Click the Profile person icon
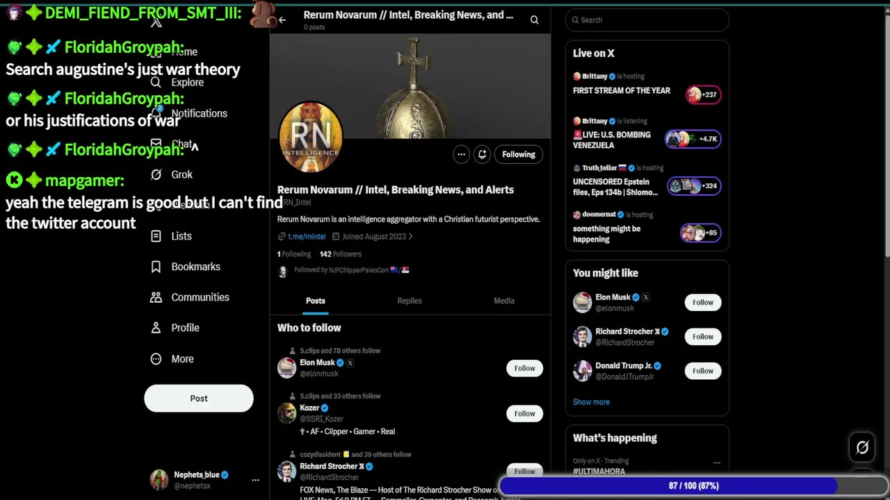 pyautogui.click(x=156, y=328)
